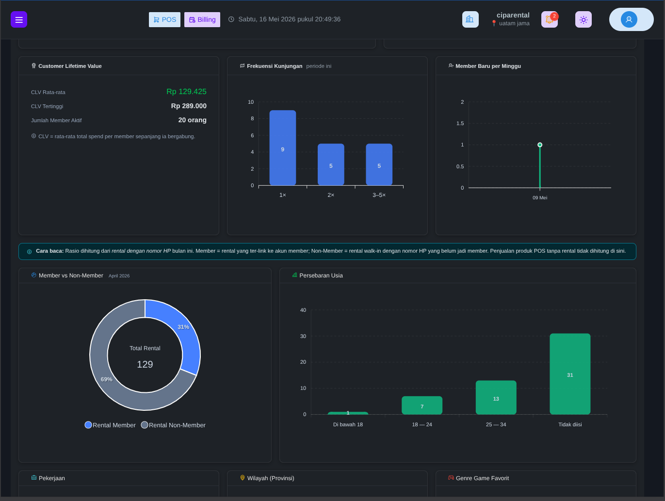Image resolution: width=665 pixels, height=501 pixels.
Task: Click the Frekuensi Kunjungan repeat icon
Action: [242, 66]
